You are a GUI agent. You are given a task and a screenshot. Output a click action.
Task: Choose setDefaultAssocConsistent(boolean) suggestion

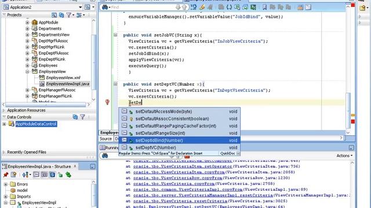point(179,118)
